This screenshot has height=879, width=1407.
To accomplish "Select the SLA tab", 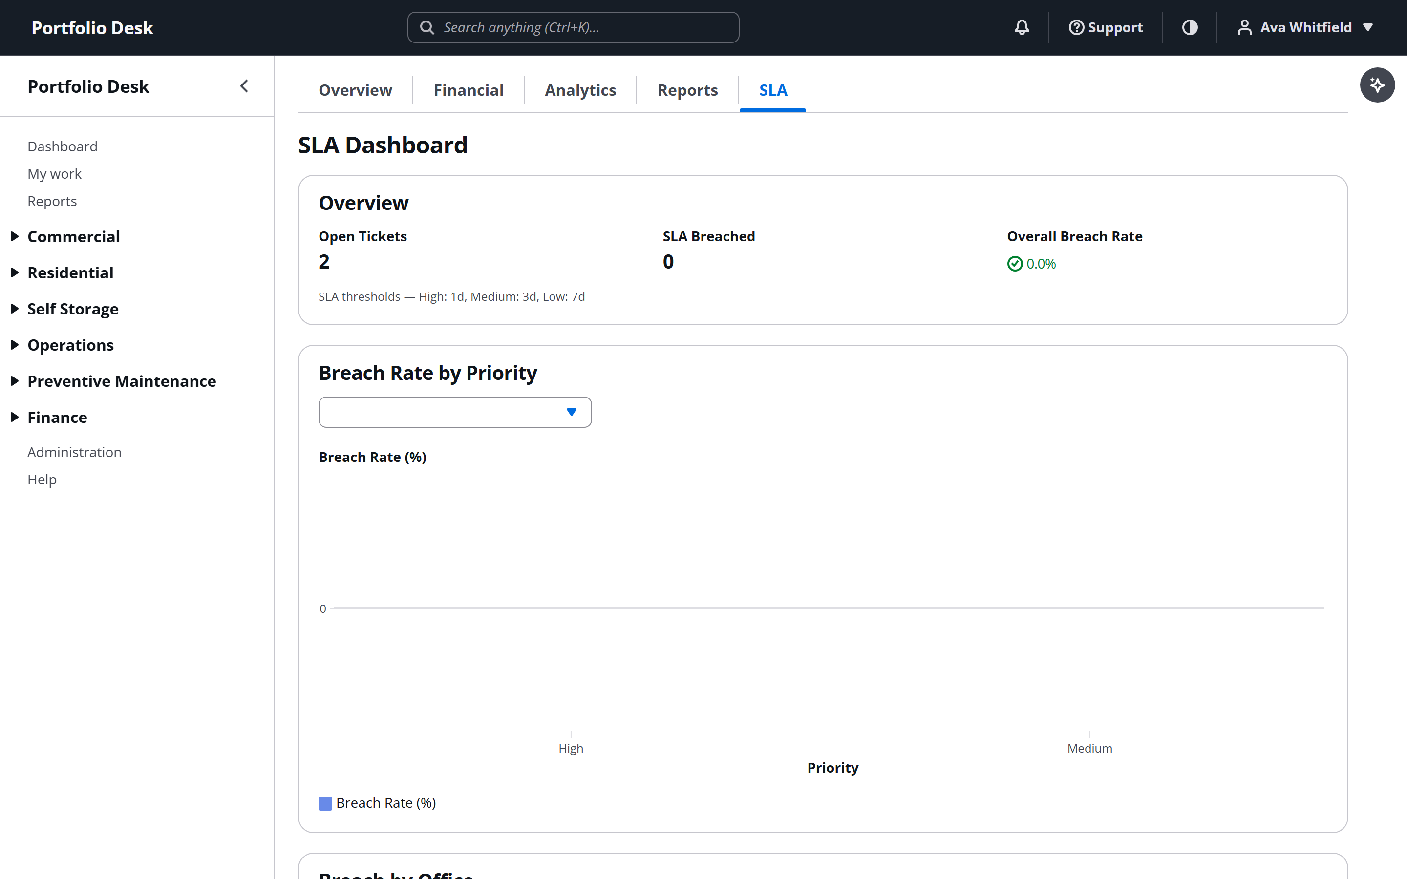I will 773,90.
